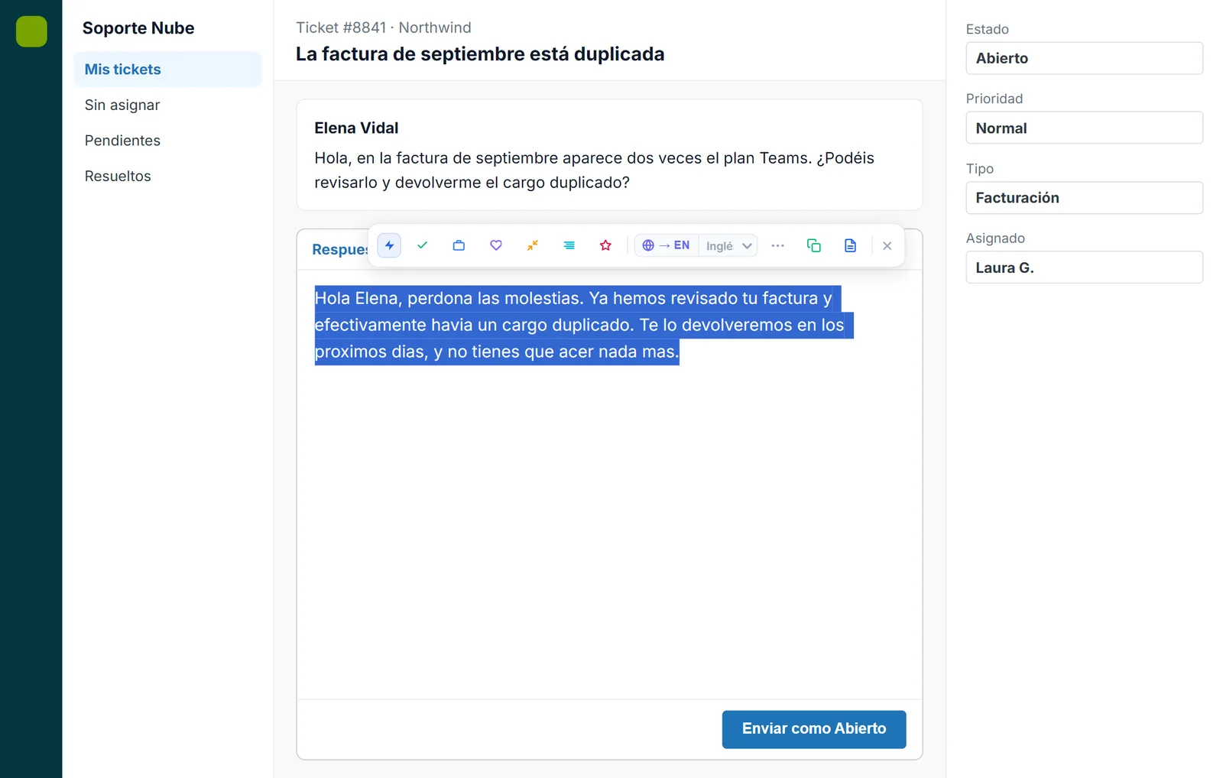The width and height of the screenshot is (1223, 778).
Task: Open the Estado dropdown showing Abierto
Action: 1084,58
